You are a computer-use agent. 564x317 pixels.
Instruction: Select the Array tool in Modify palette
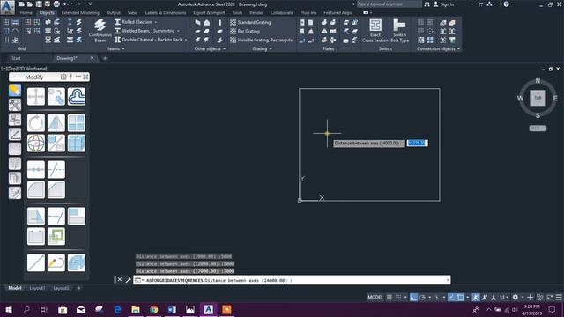coord(77,123)
